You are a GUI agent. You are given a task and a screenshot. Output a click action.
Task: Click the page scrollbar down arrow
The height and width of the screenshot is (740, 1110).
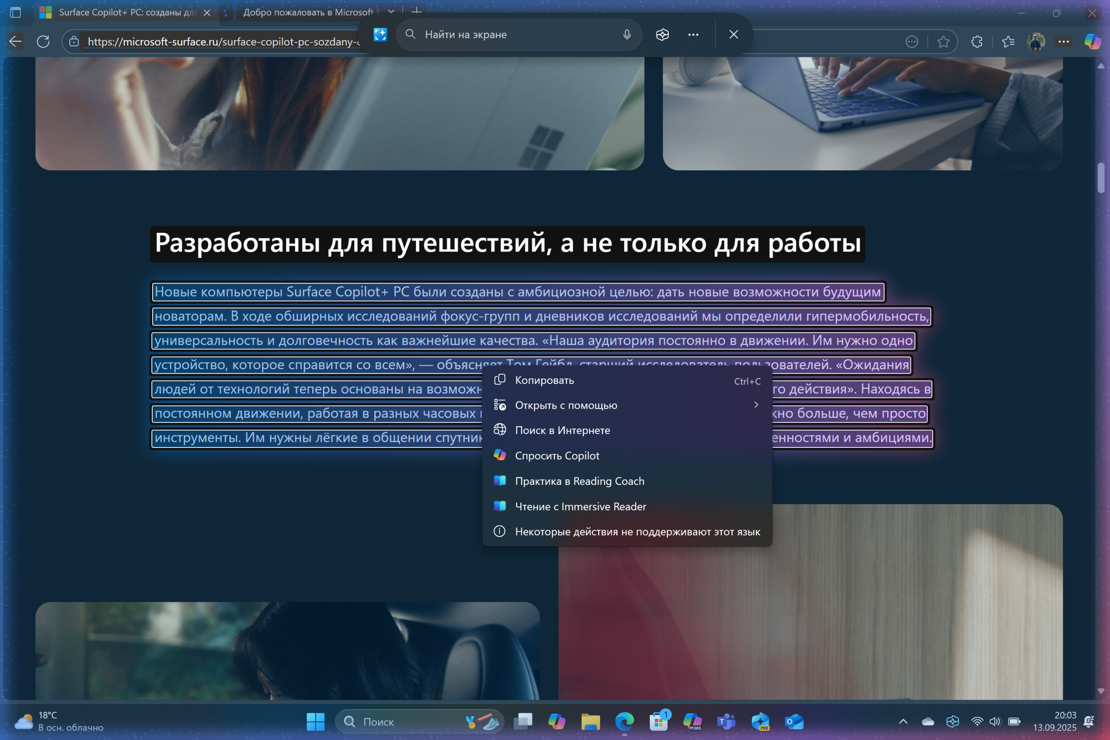[x=1101, y=691]
